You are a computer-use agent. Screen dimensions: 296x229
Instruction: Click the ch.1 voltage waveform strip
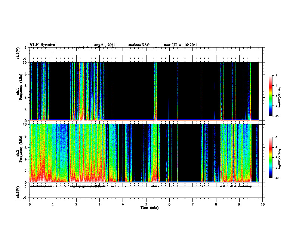point(146,53)
